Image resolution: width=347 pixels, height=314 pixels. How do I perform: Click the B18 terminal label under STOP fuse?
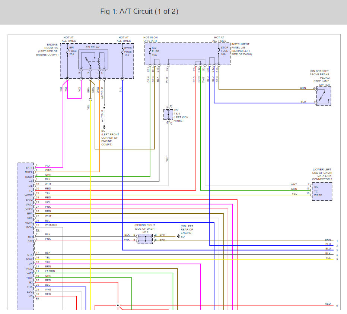click(x=217, y=70)
